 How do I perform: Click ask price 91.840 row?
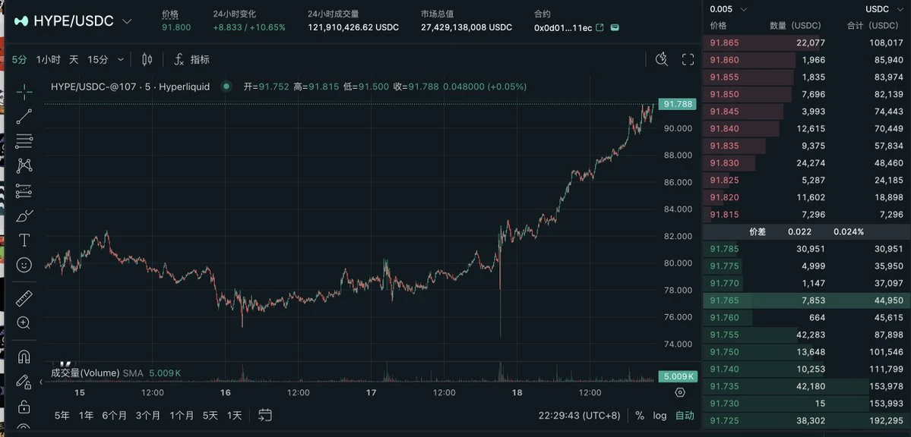pyautogui.click(x=806, y=129)
